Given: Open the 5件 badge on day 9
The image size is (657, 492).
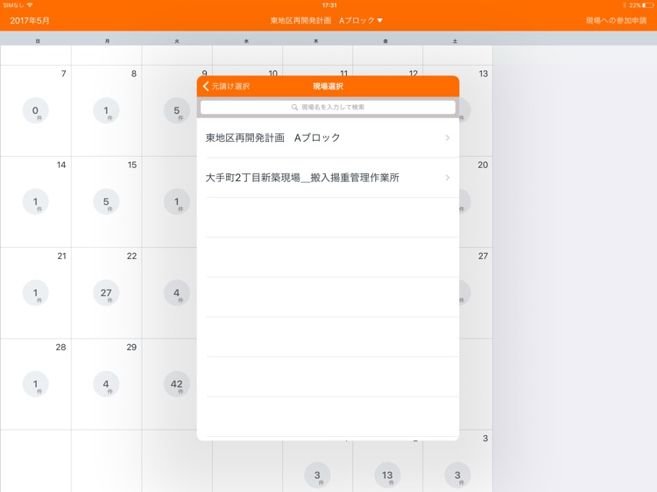Looking at the screenshot, I should pos(177,110).
